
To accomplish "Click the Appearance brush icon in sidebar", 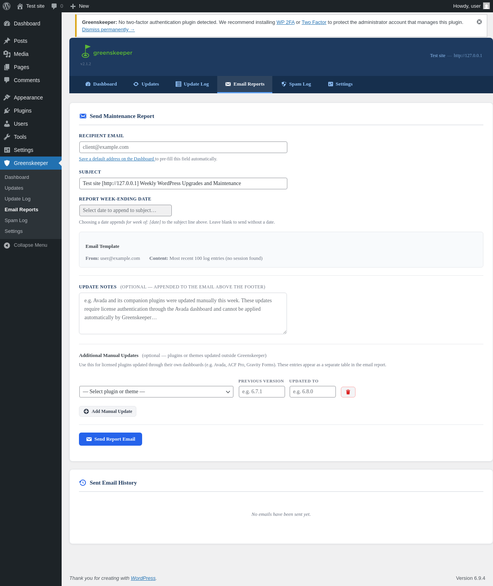I will tap(7, 98).
